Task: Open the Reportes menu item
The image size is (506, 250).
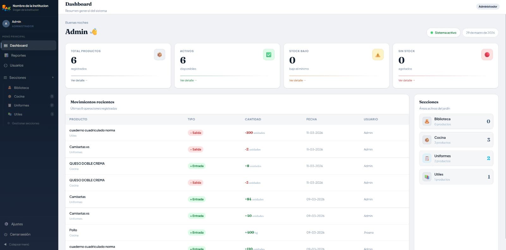Action: click(x=18, y=56)
